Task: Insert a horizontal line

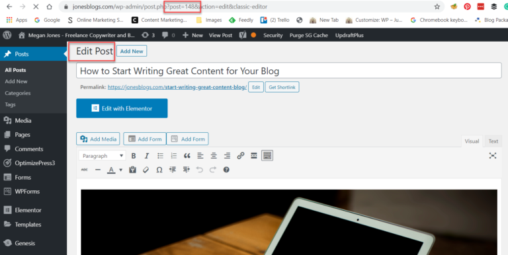Action: coord(98,170)
